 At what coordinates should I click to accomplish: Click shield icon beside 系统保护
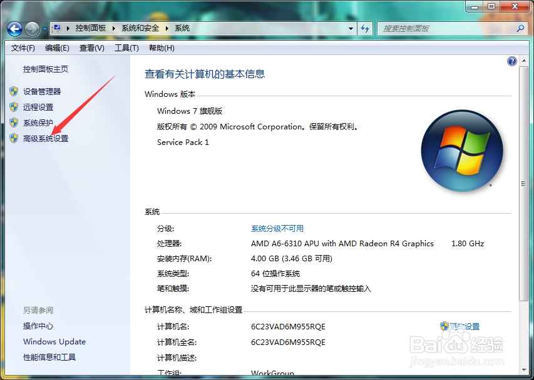[14, 122]
